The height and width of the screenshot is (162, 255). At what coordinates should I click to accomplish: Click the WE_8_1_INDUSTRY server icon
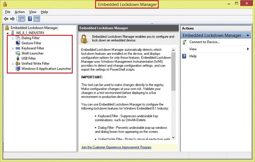(x=13, y=33)
